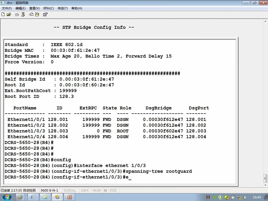Click the Receive file toolbar icon

click(37, 15)
